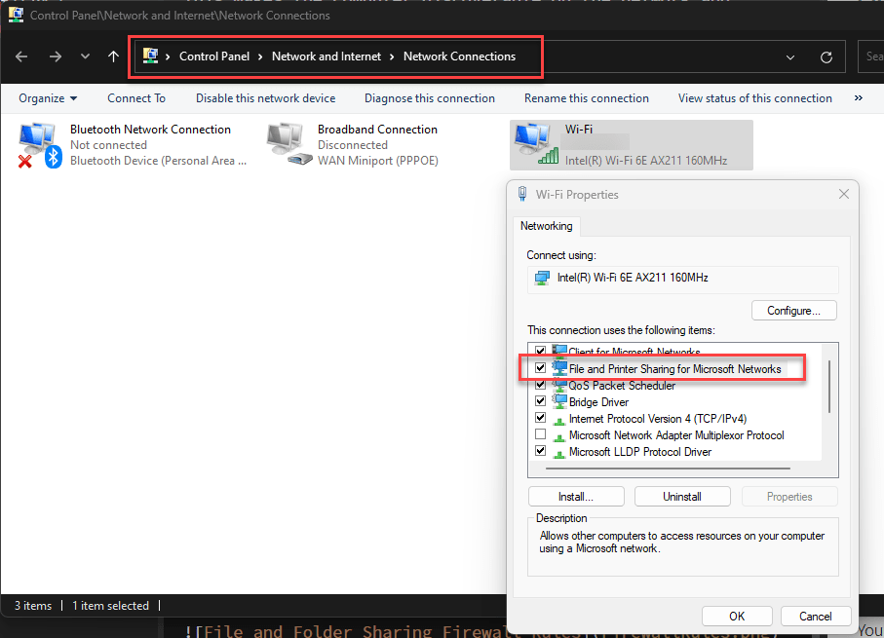Open the Organize menu
884x638 pixels.
click(48, 98)
